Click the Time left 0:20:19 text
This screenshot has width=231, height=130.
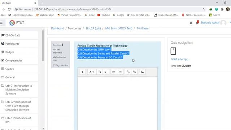pyautogui.click(x=180, y=66)
